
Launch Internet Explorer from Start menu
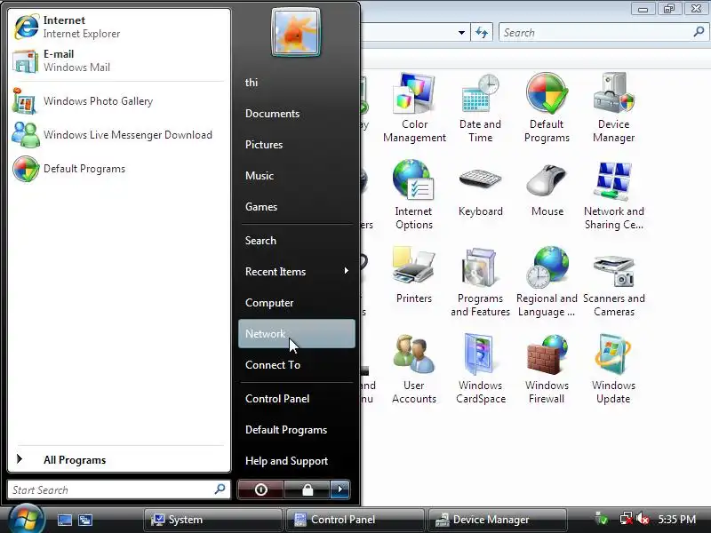pyautogui.click(x=118, y=27)
